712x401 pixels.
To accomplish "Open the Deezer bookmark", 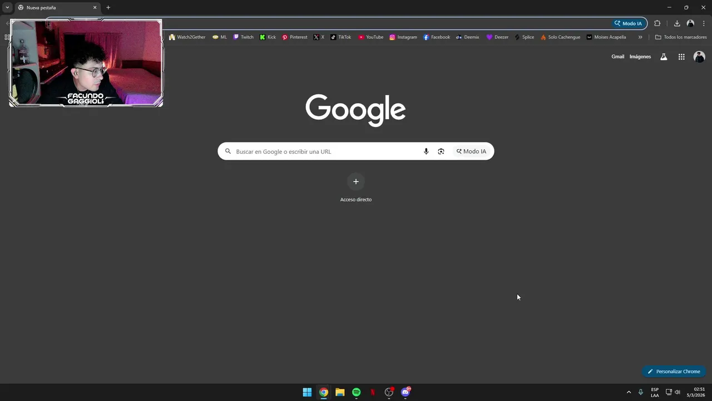I will coord(497,37).
